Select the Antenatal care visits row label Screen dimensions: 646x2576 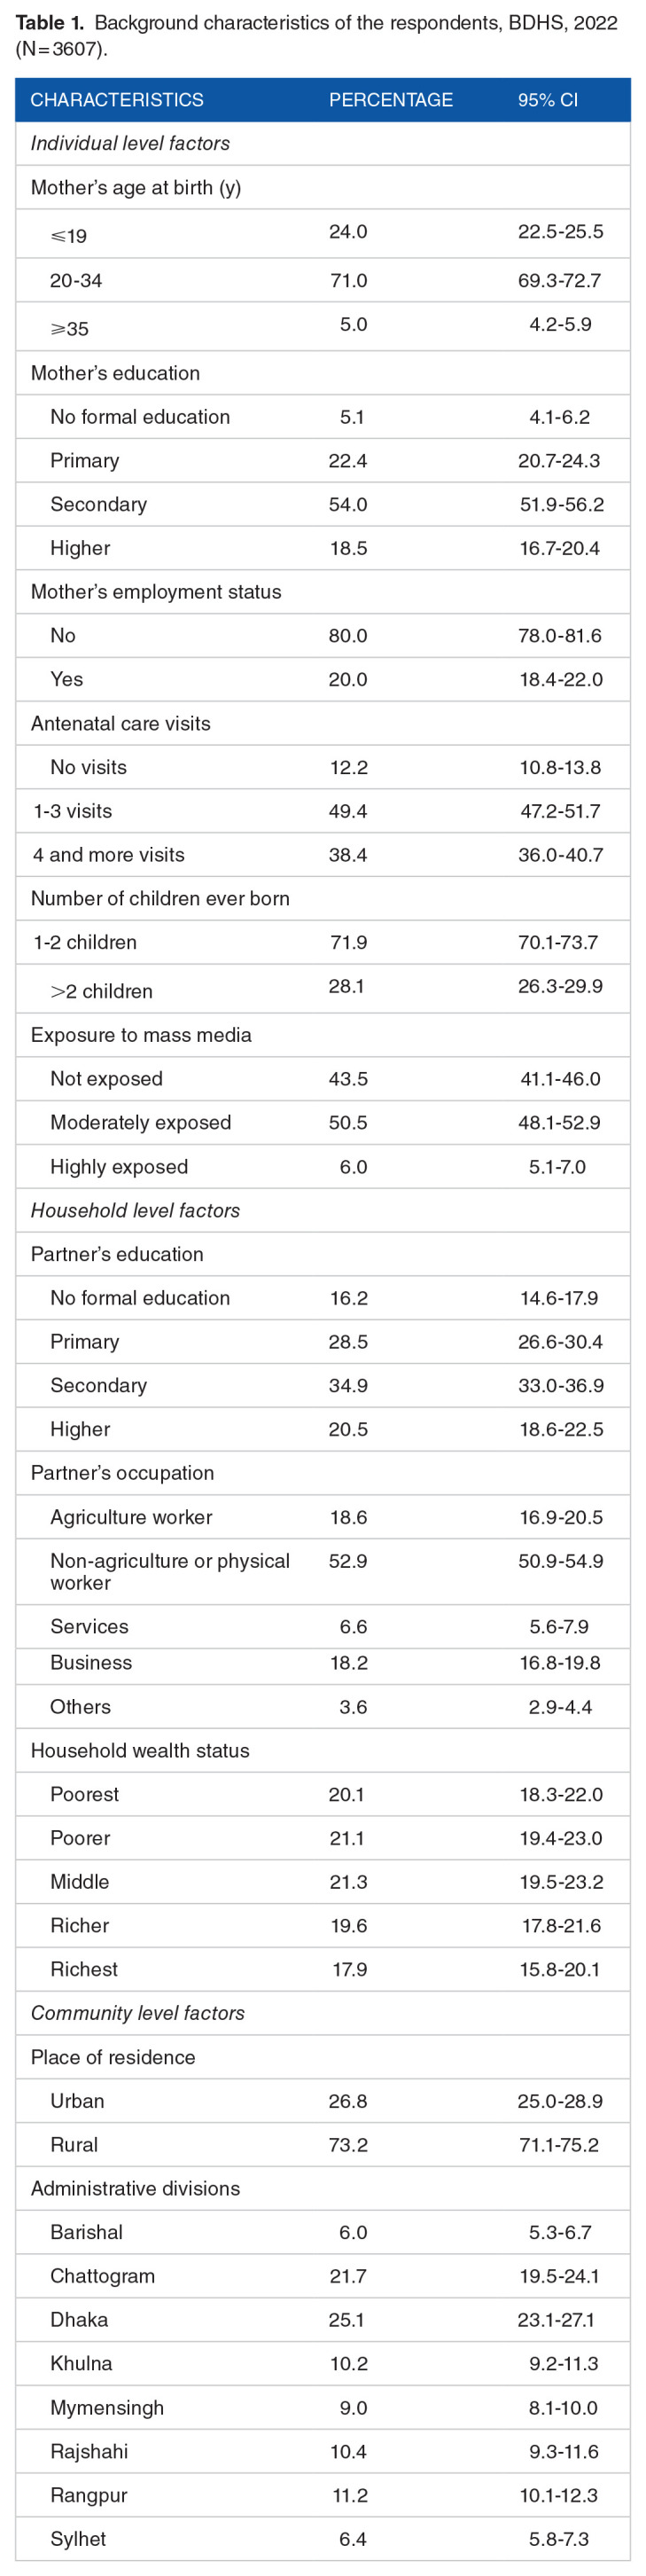[x=120, y=723]
